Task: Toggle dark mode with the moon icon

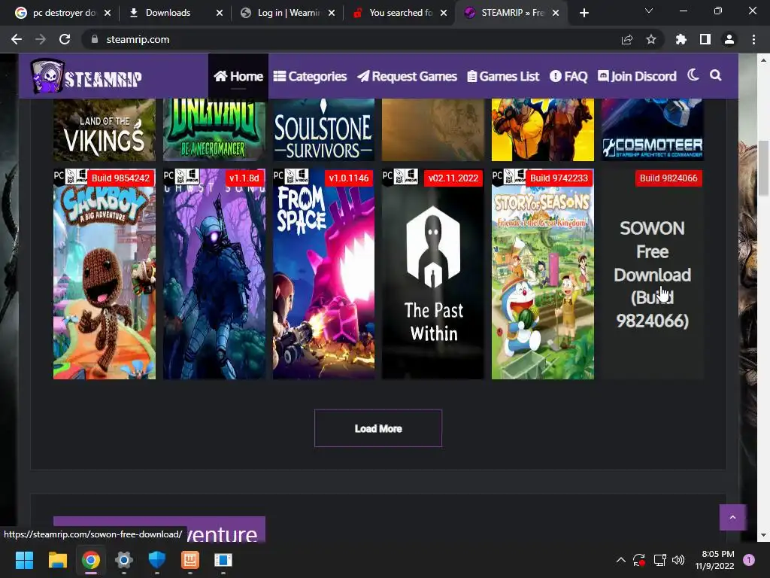Action: click(x=693, y=75)
